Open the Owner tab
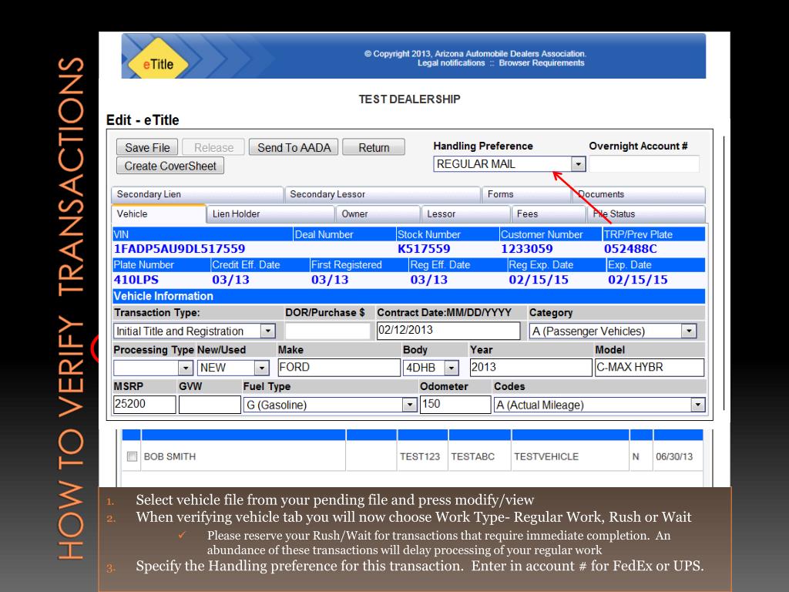Image resolution: width=789 pixels, height=592 pixels. pos(378,214)
